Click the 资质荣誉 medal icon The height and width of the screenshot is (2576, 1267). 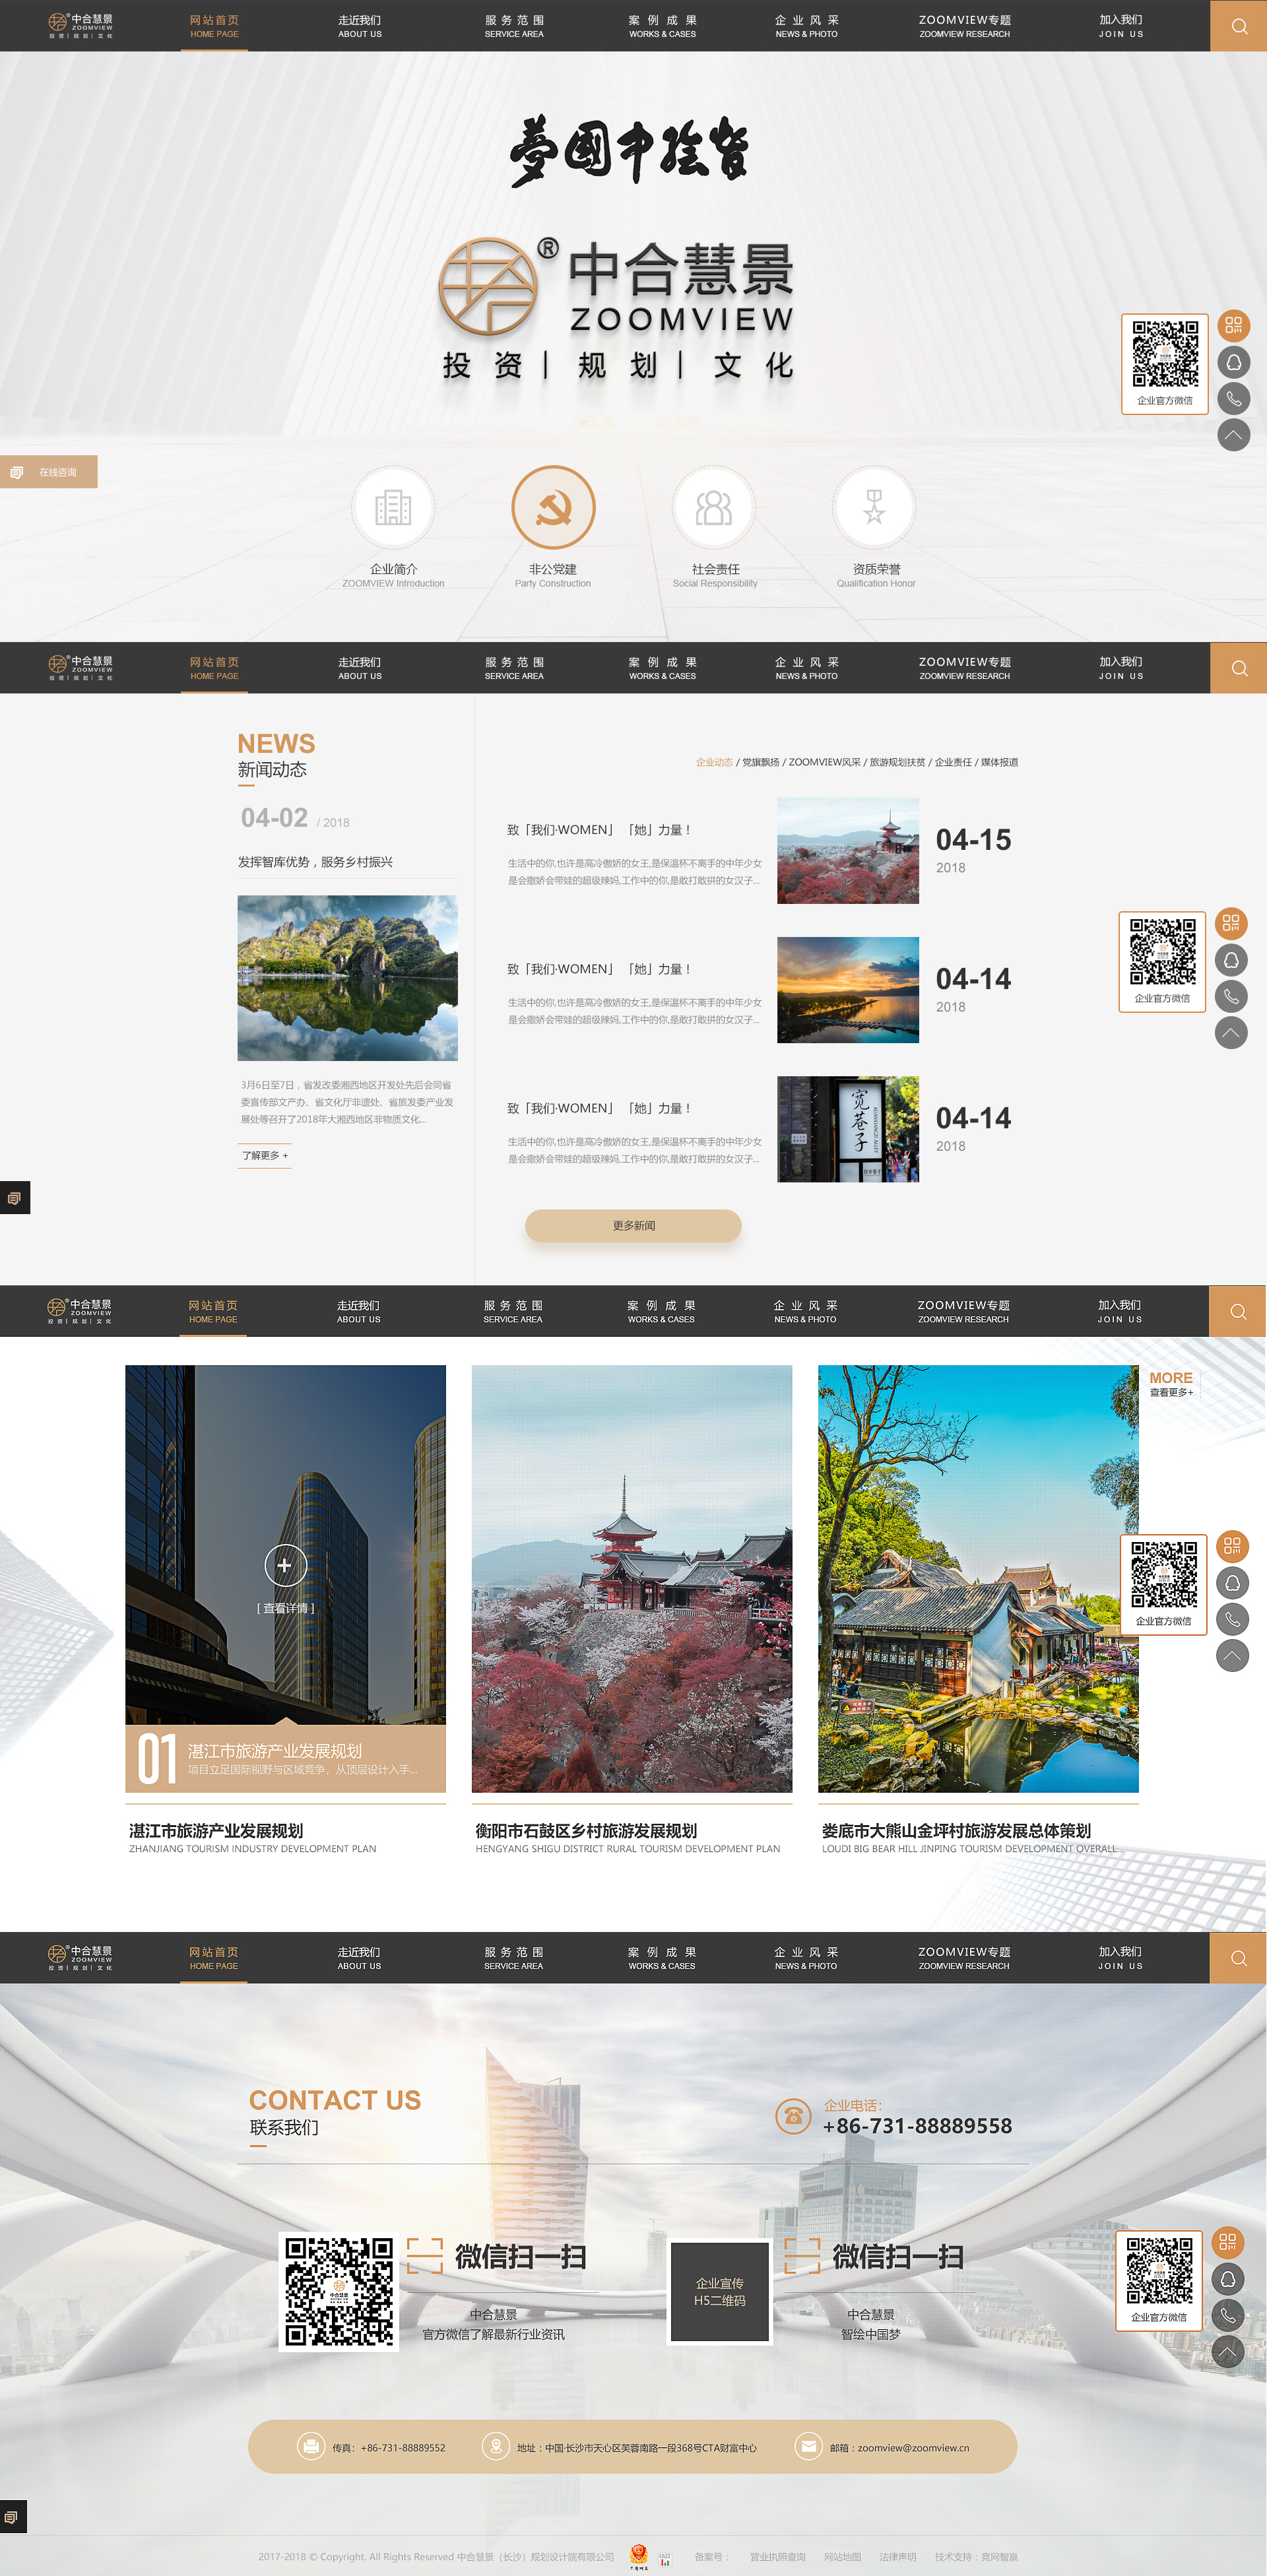pyautogui.click(x=874, y=508)
